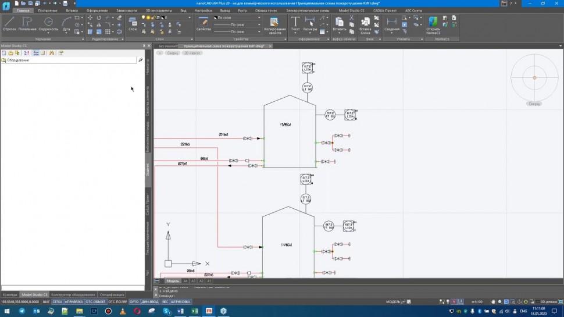Open the Вставка ribbon tab

(x=72, y=10)
